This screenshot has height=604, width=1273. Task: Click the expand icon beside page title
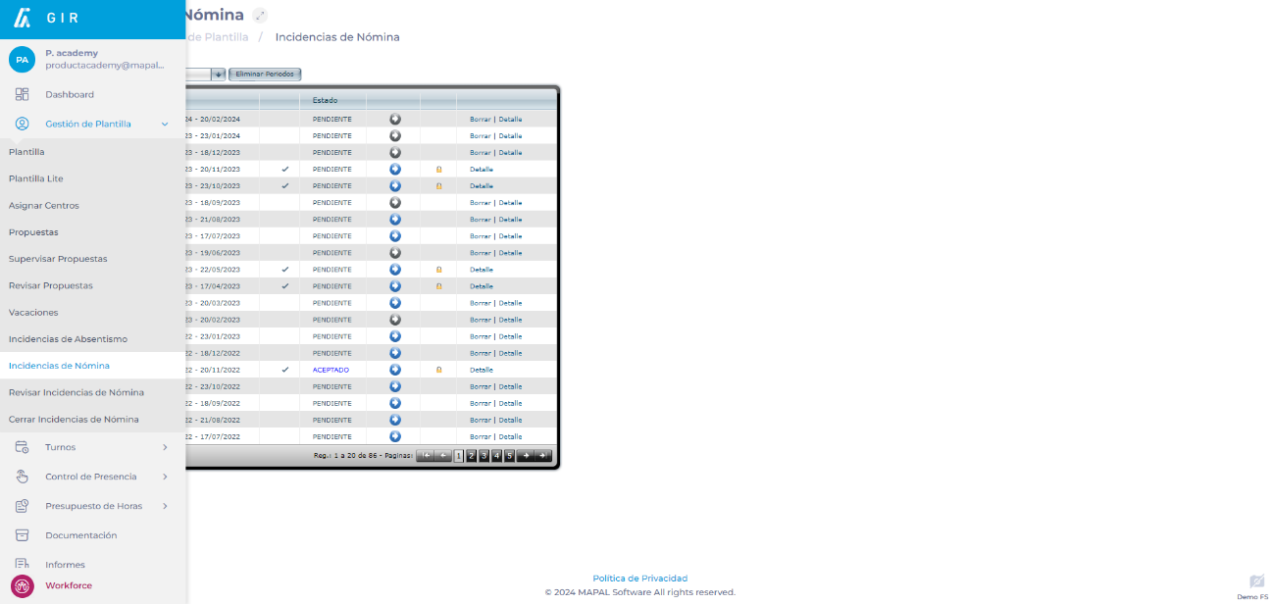pyautogui.click(x=259, y=15)
